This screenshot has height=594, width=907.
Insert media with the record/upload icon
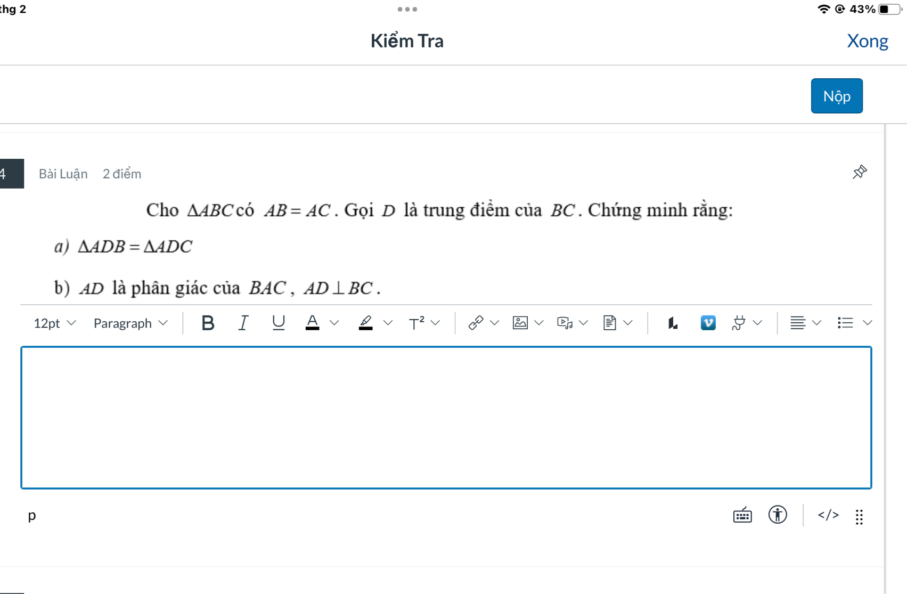coord(565,323)
